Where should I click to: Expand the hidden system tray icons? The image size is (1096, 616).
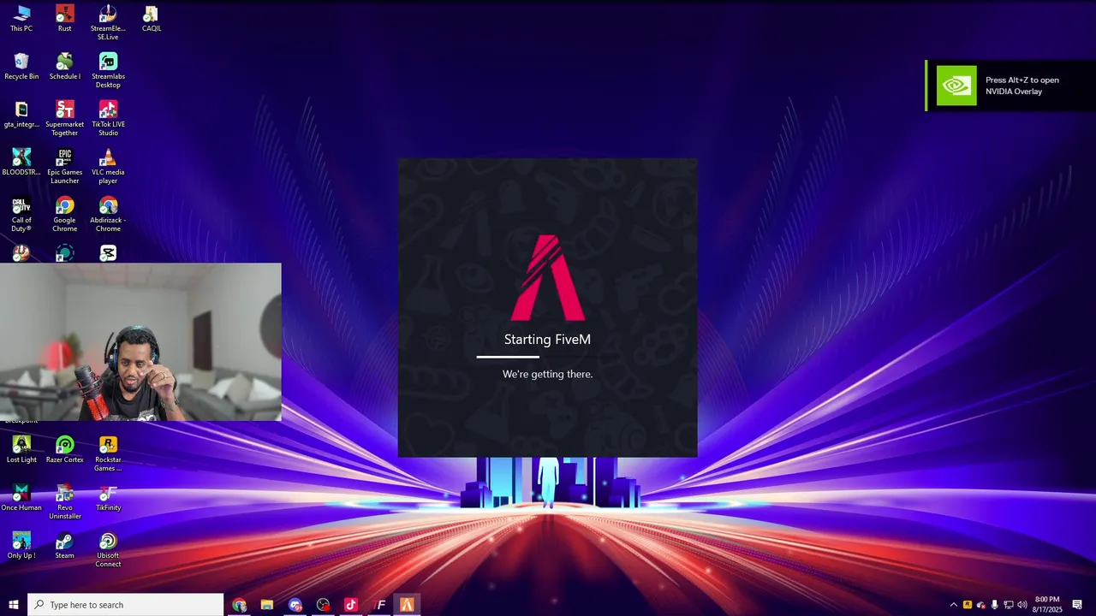coord(954,605)
